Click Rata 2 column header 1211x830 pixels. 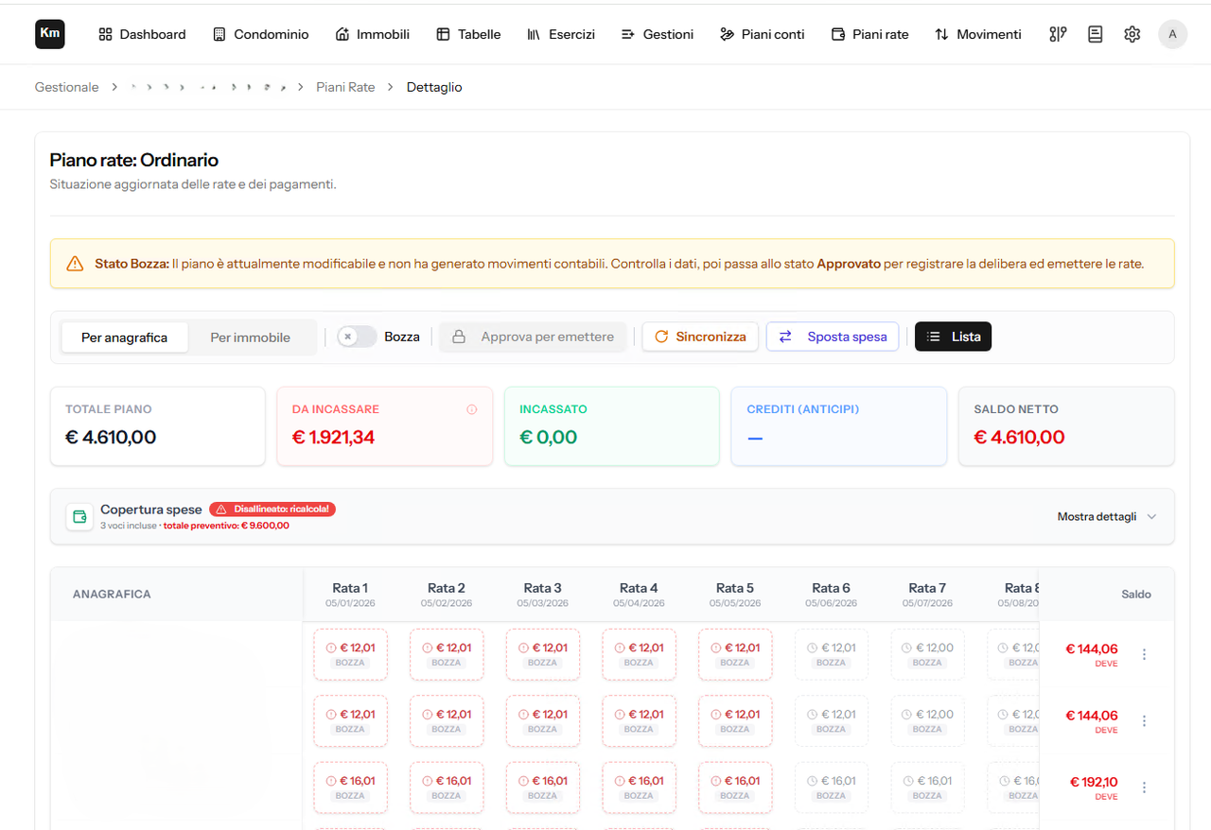447,595
